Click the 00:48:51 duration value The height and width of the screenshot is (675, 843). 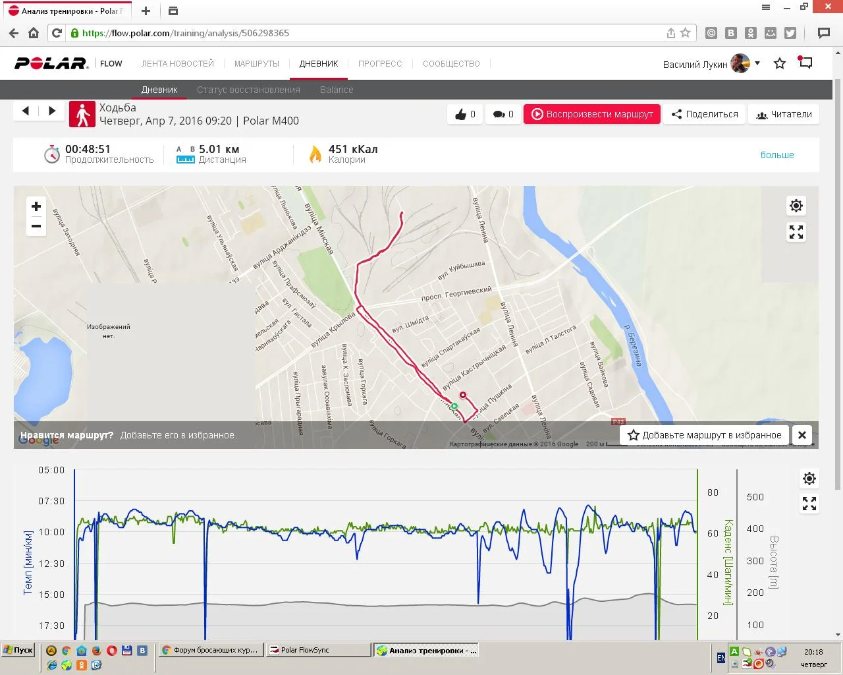coord(88,149)
